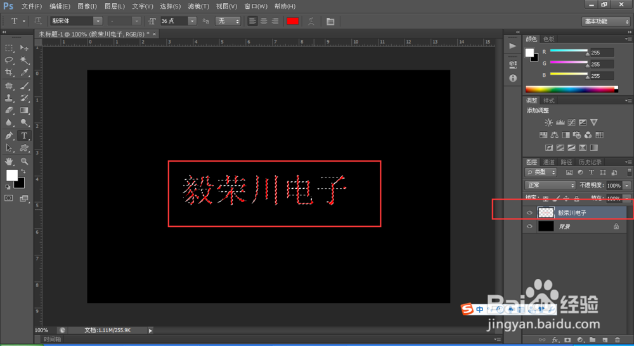Toggle Quick Mask mode
The height and width of the screenshot is (346, 634).
(x=8, y=198)
